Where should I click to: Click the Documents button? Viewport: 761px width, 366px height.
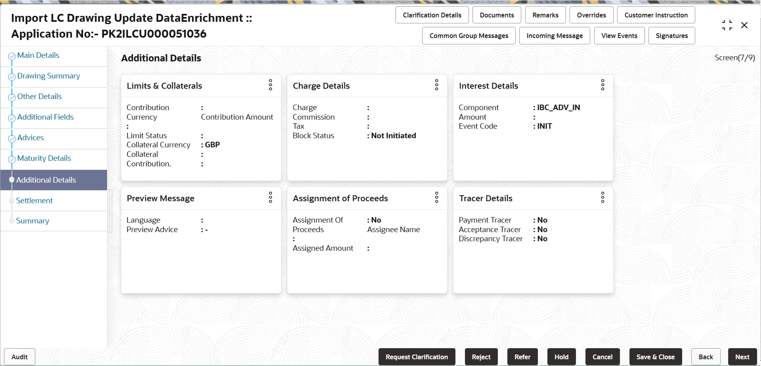tap(497, 15)
